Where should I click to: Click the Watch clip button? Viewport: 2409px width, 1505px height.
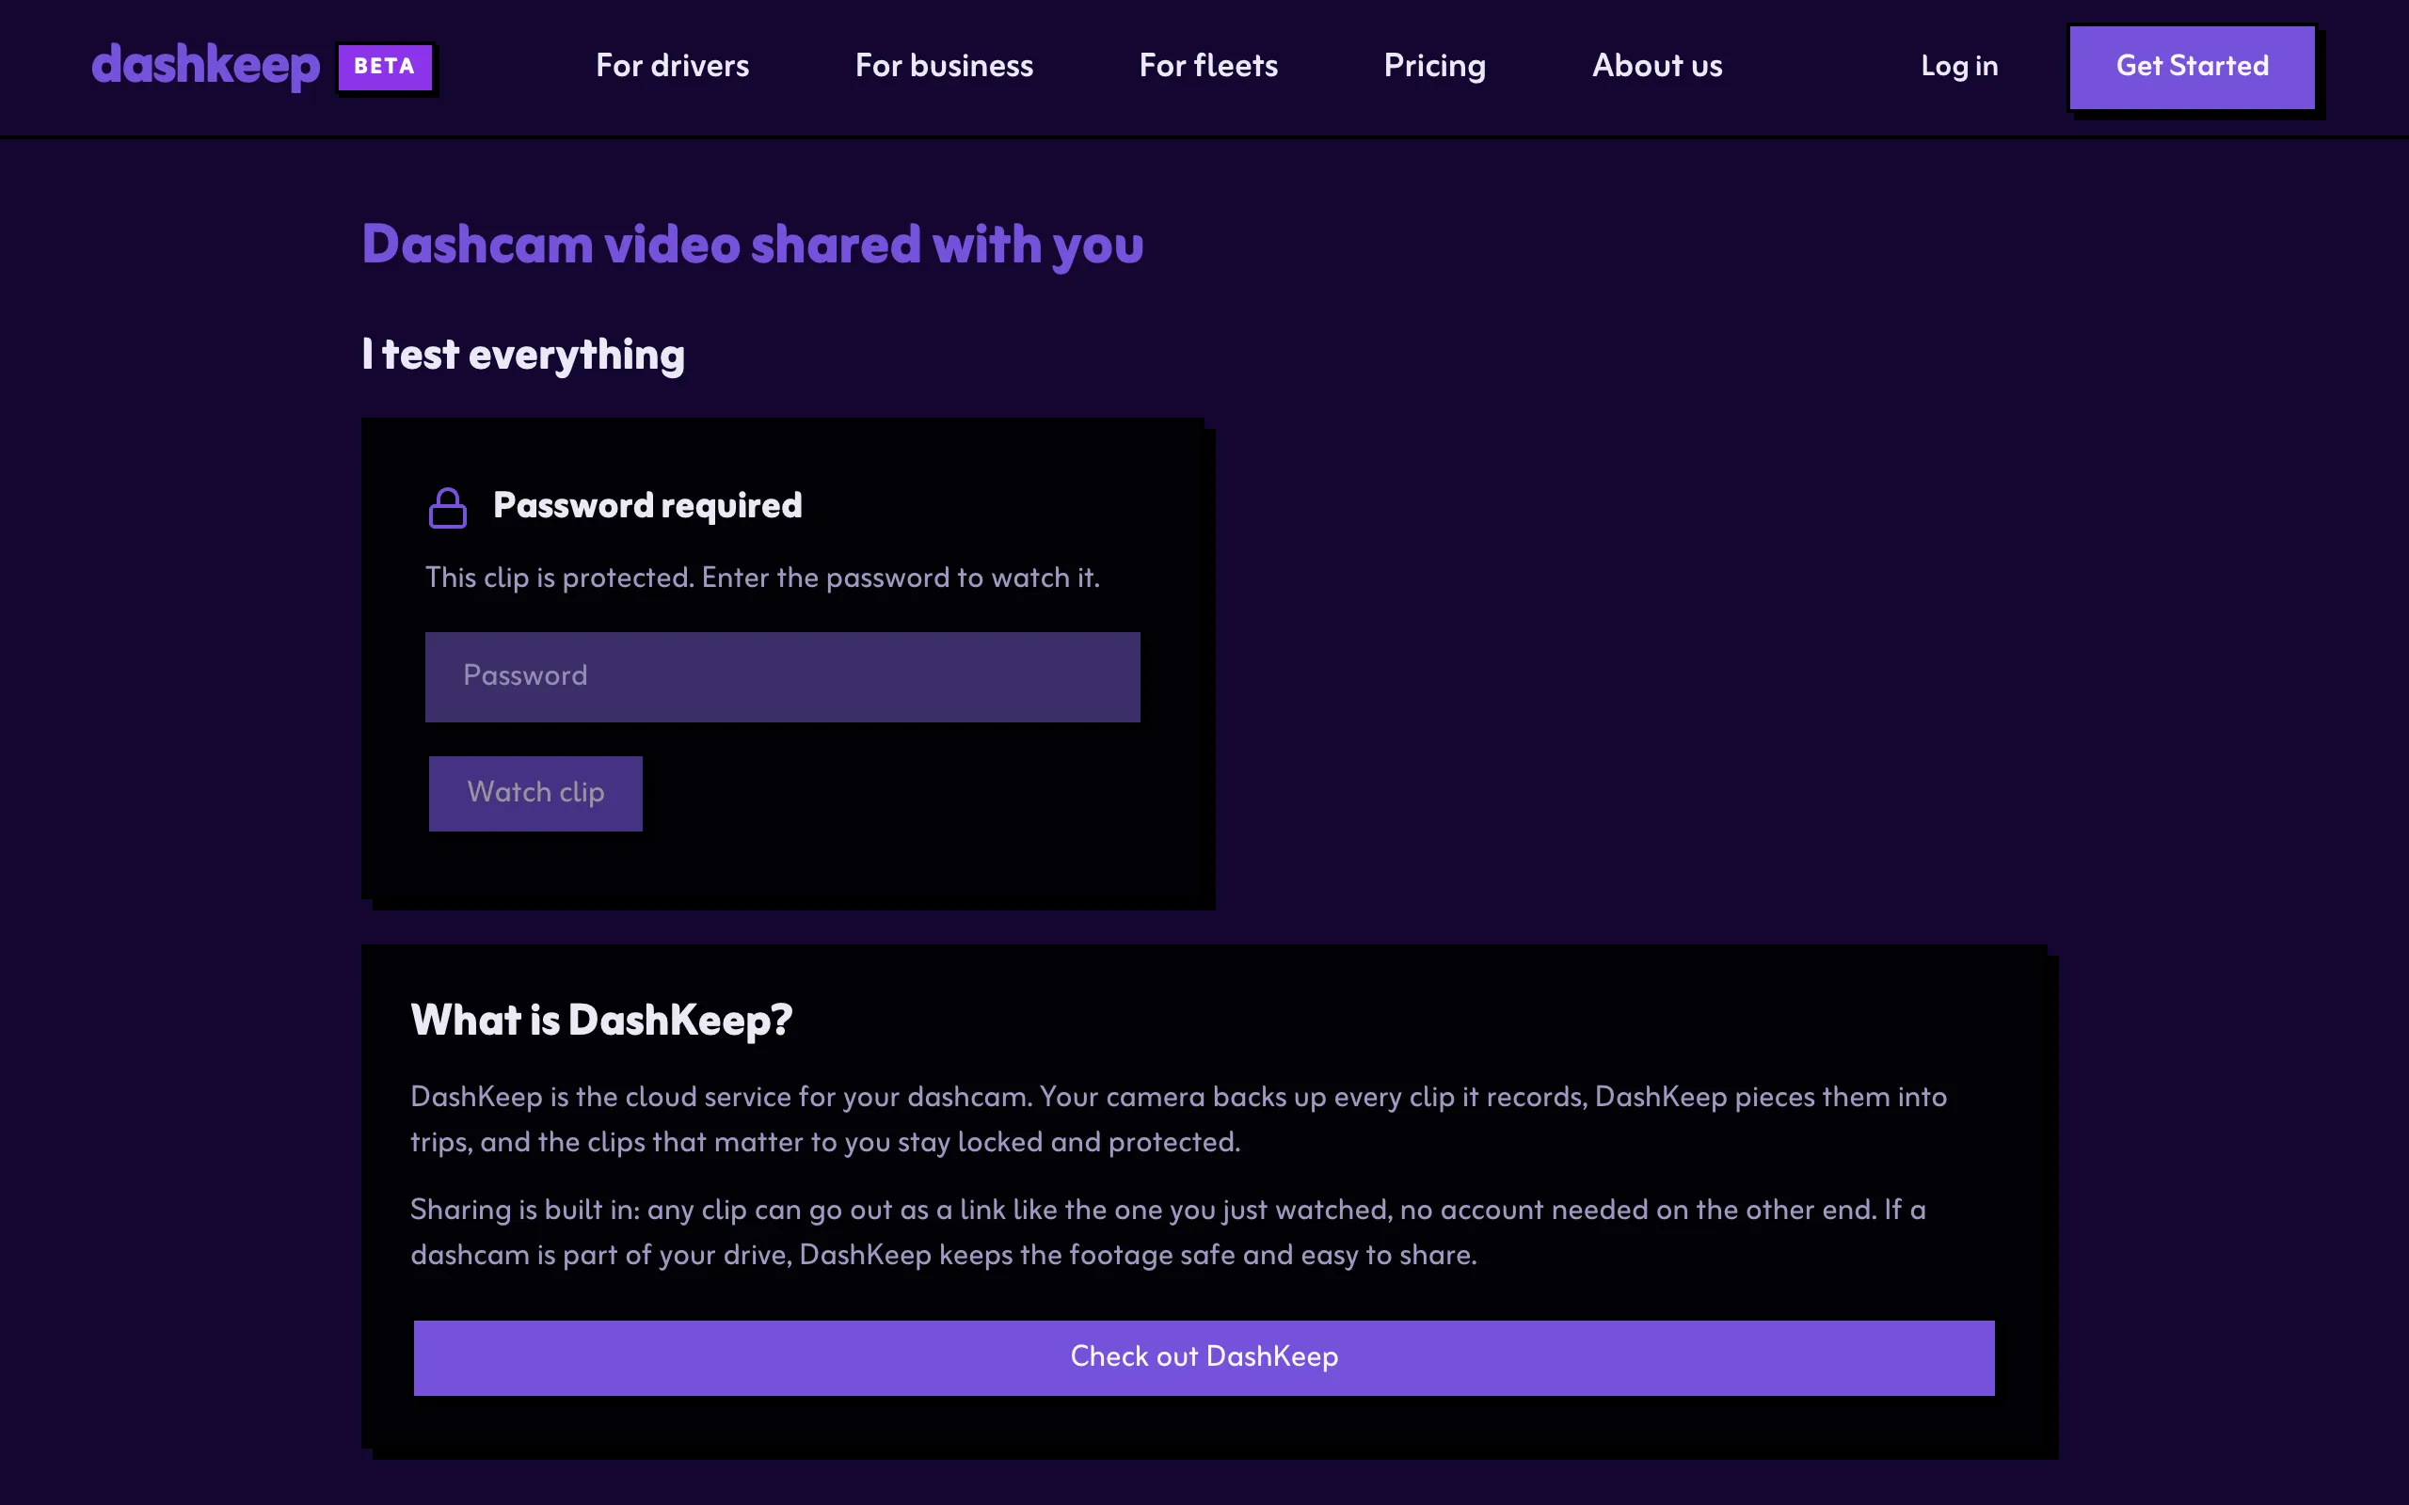535,793
